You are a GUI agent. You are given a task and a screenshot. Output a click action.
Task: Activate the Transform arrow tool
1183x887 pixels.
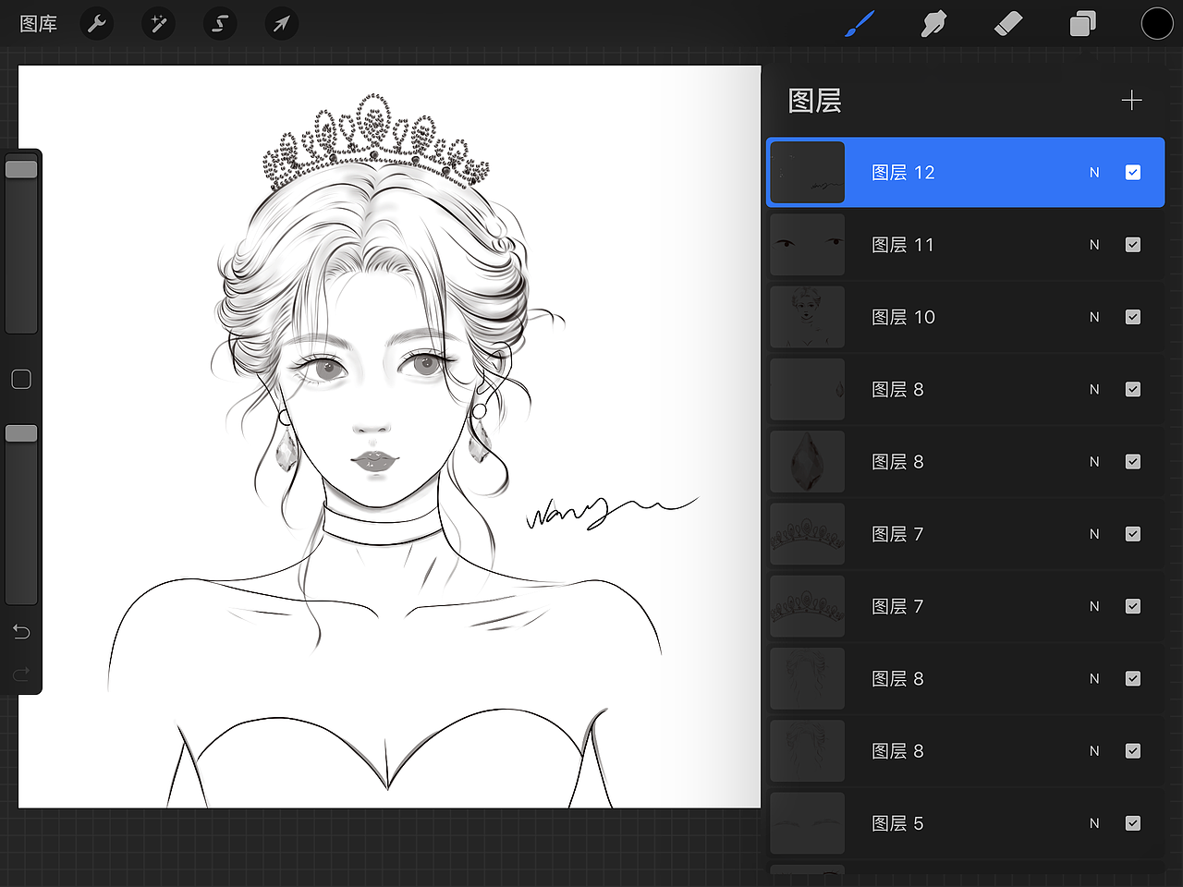pos(281,23)
